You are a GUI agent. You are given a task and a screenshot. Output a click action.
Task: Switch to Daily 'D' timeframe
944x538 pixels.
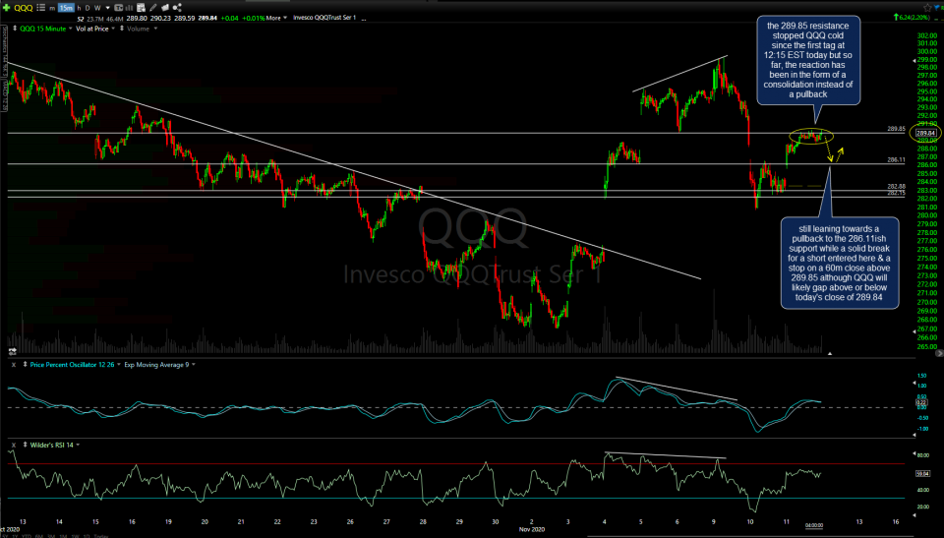(x=88, y=9)
